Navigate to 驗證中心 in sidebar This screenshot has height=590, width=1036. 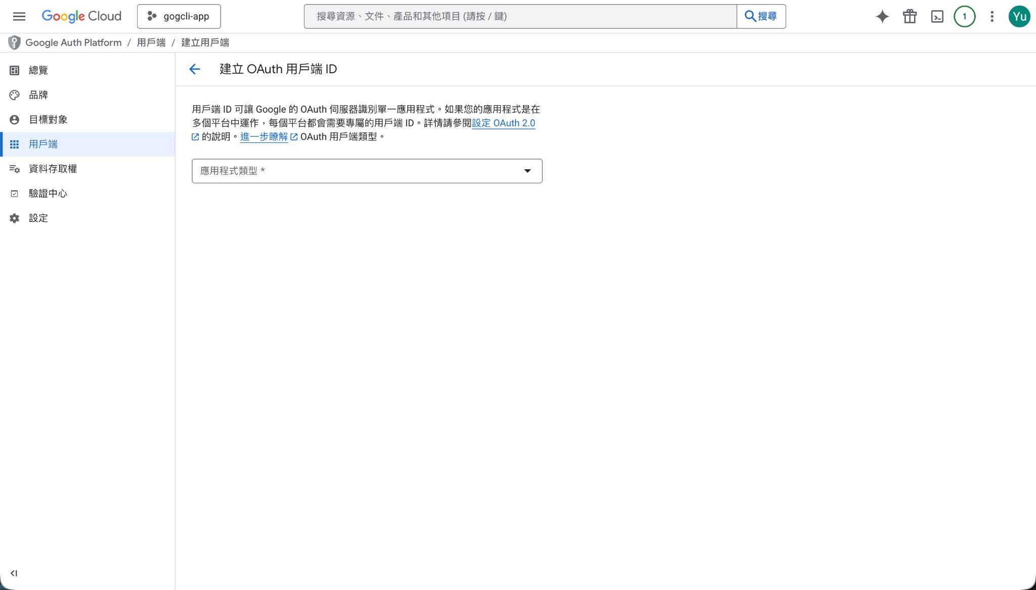click(x=48, y=193)
